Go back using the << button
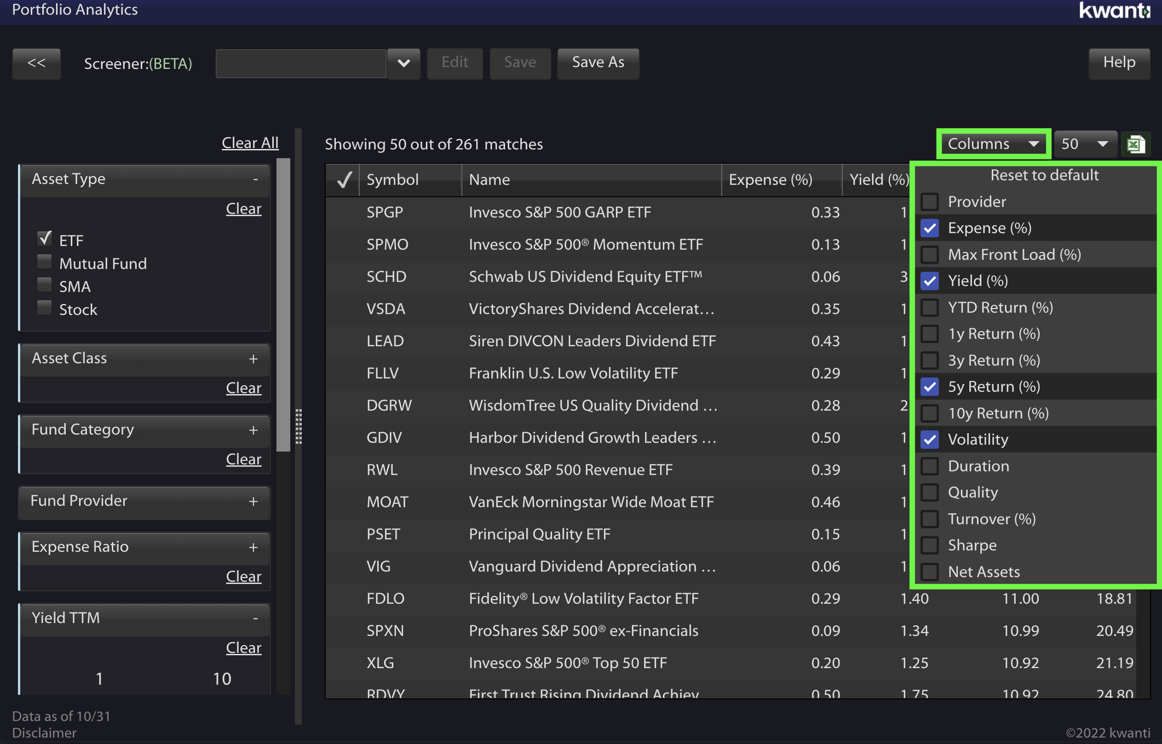This screenshot has height=744, width=1162. pos(36,63)
